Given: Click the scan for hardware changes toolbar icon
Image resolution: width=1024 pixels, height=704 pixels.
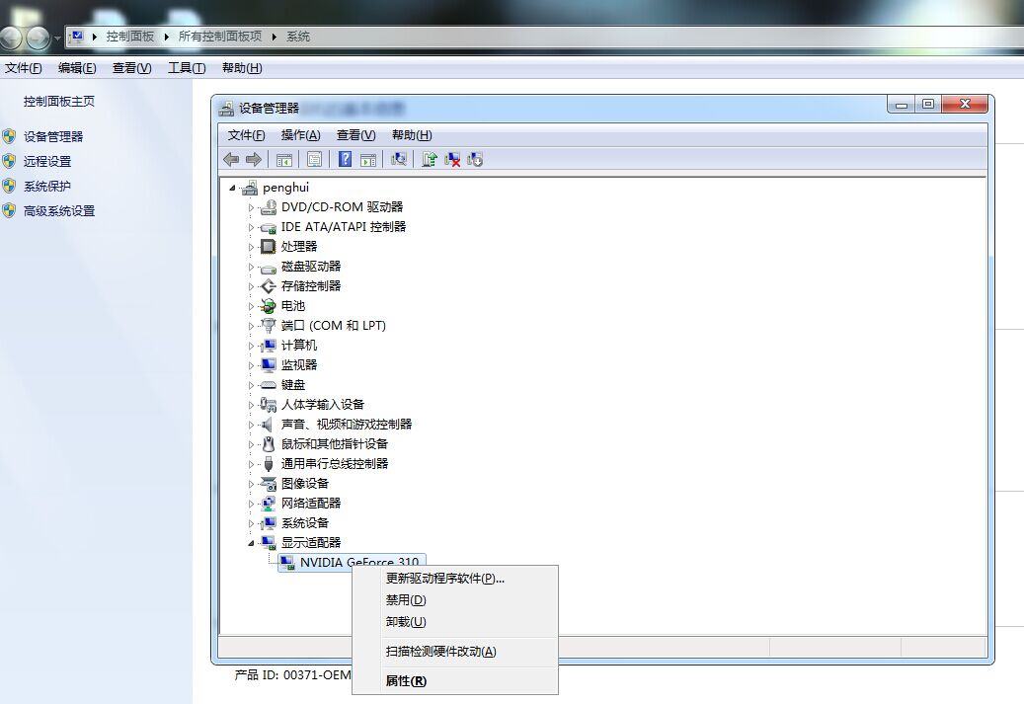Looking at the screenshot, I should click(x=398, y=159).
